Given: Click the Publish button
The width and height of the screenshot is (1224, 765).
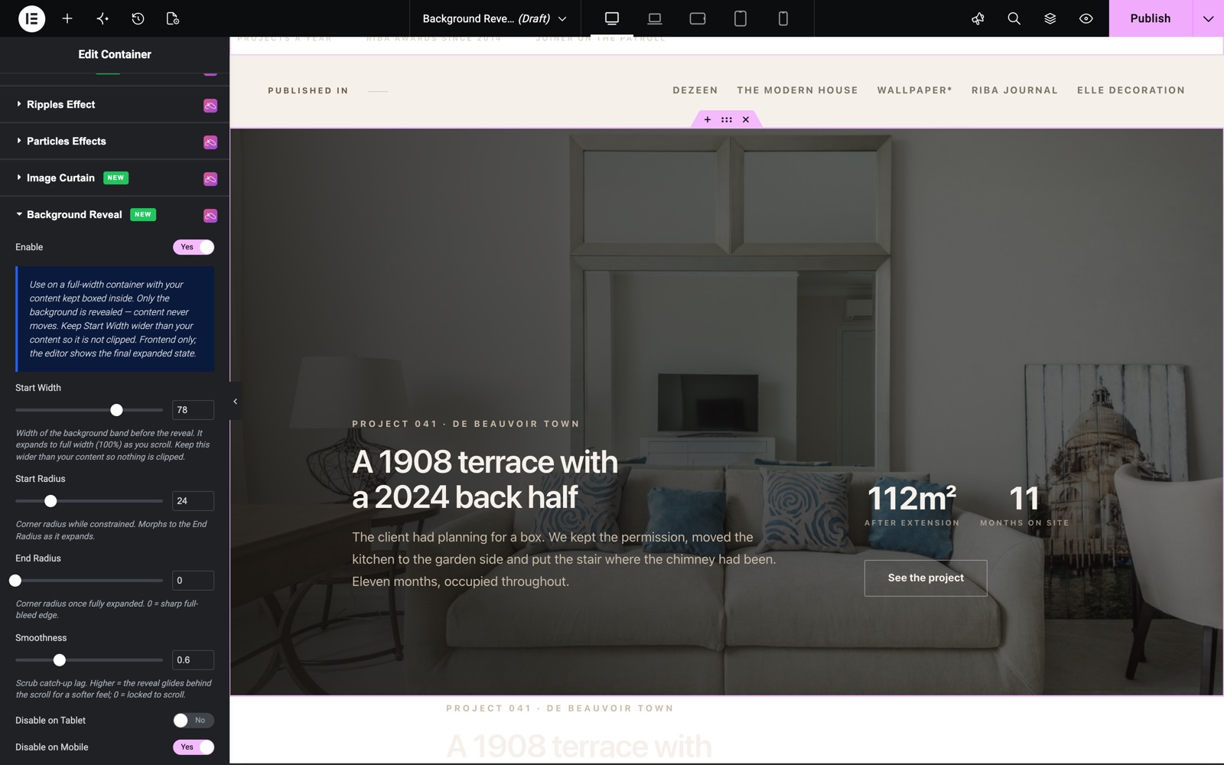Looking at the screenshot, I should click(x=1151, y=18).
